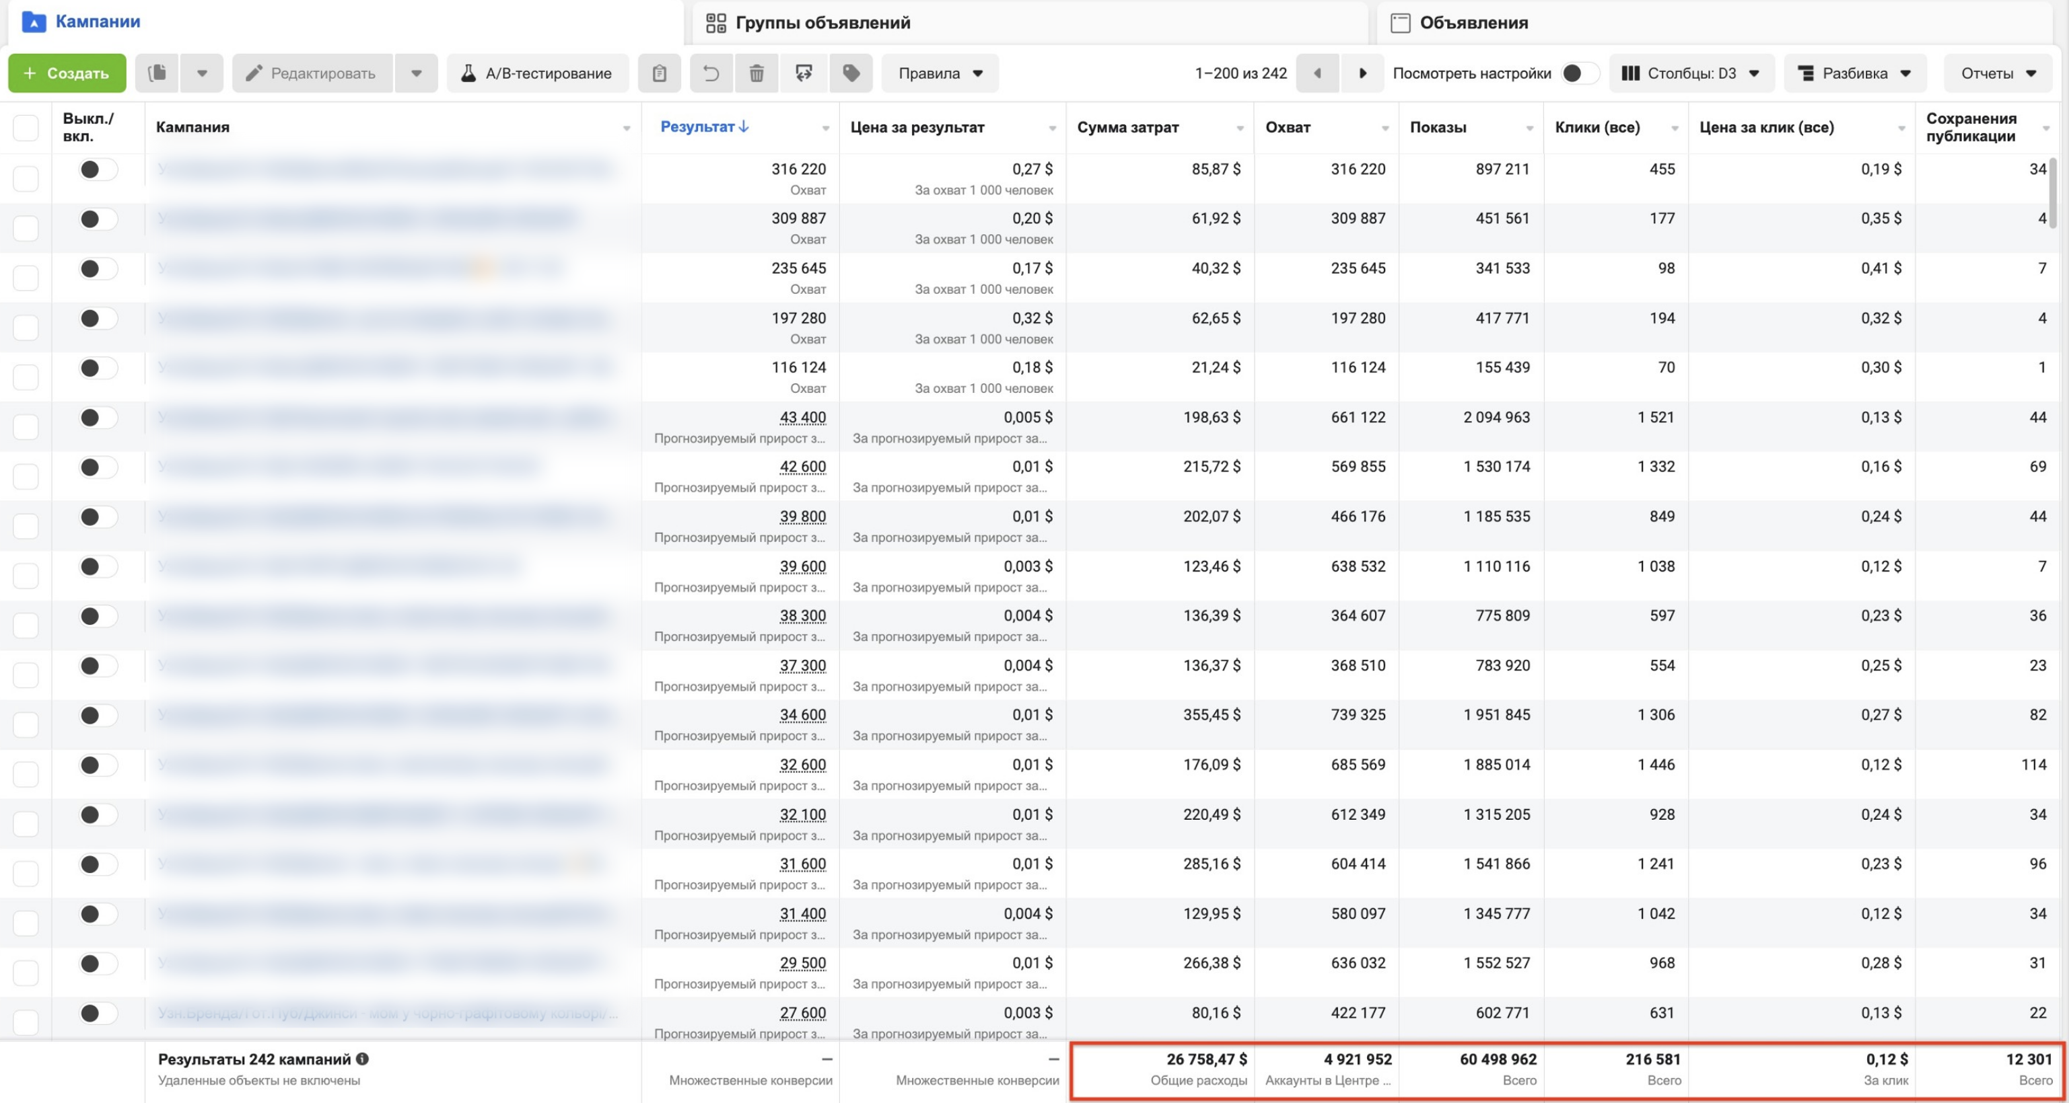The image size is (2069, 1103).
Task: Open the Столбцы: D3 dropdown
Action: tap(1691, 73)
